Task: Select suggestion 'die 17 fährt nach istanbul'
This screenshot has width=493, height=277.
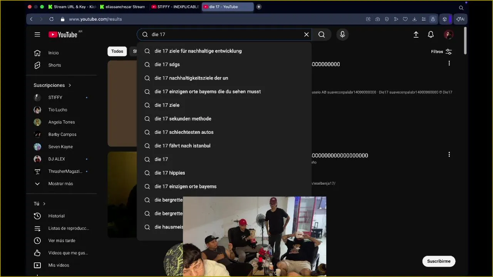Action: tap(224, 146)
